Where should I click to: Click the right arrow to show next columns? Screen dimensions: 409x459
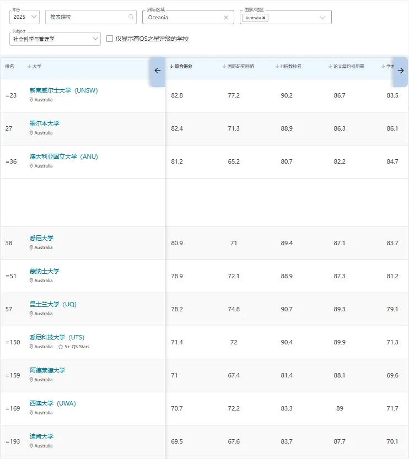click(401, 71)
